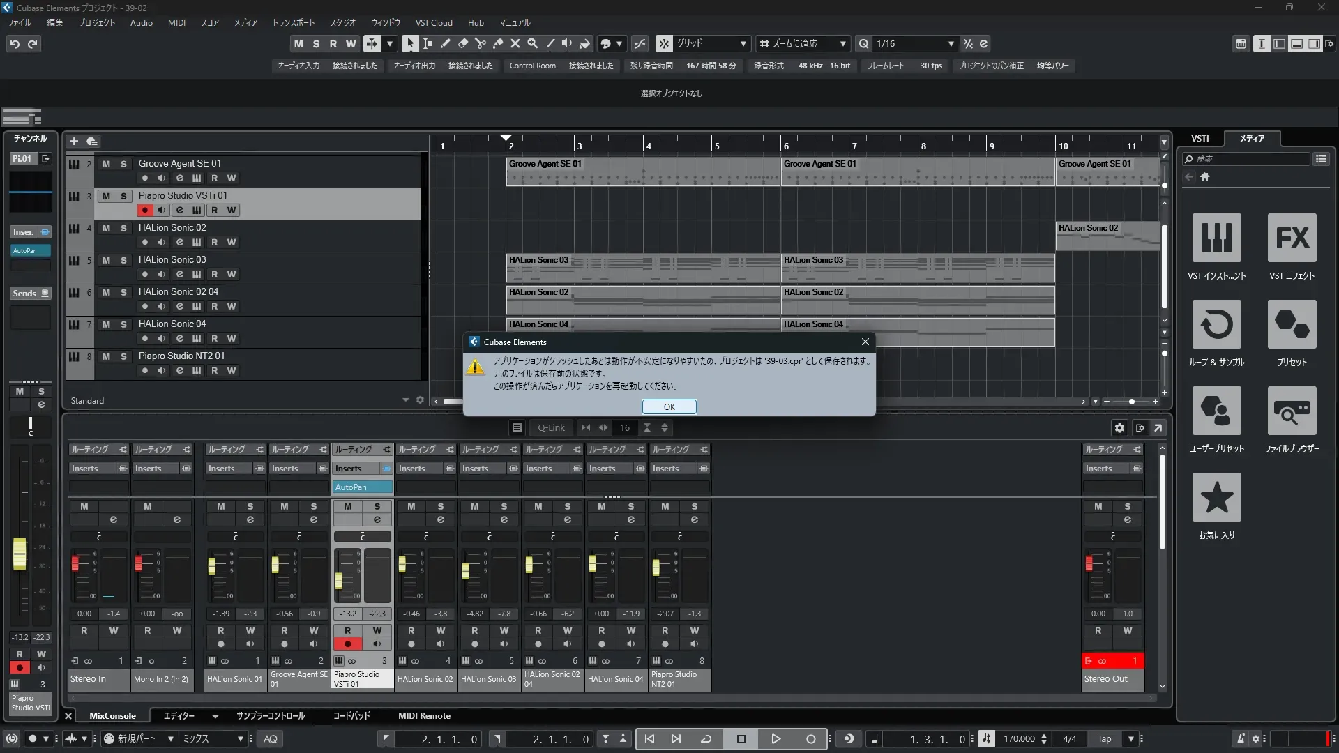The width and height of the screenshot is (1339, 753).
Task: Solo the HALion Sonic 03 track
Action: (x=123, y=260)
